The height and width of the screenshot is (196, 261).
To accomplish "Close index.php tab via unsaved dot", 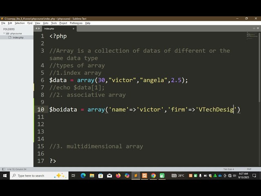I will coord(73,29).
